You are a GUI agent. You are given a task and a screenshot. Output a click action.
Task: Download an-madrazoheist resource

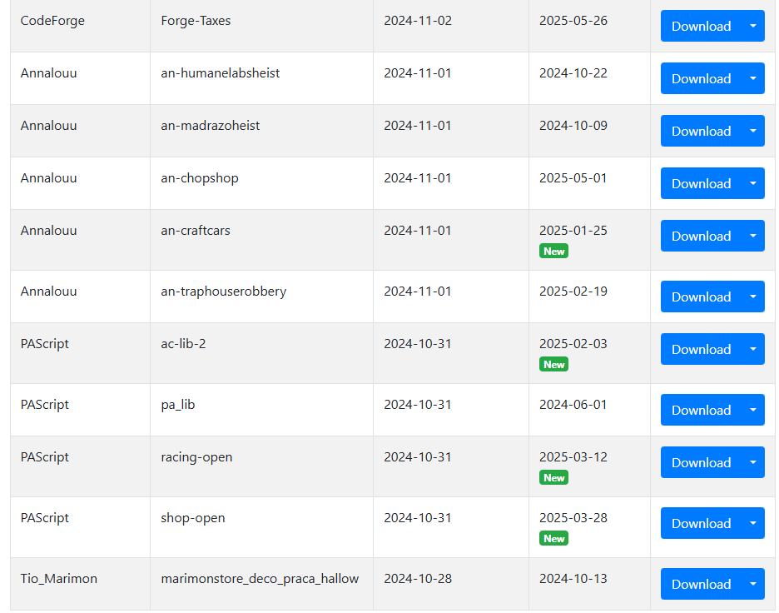click(701, 131)
